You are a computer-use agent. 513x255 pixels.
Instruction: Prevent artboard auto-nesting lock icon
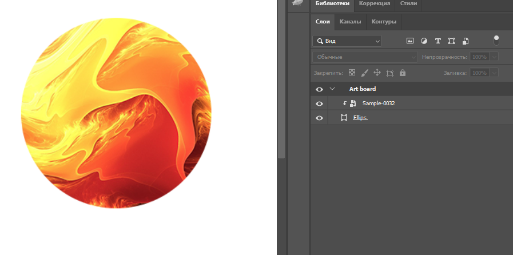point(389,73)
